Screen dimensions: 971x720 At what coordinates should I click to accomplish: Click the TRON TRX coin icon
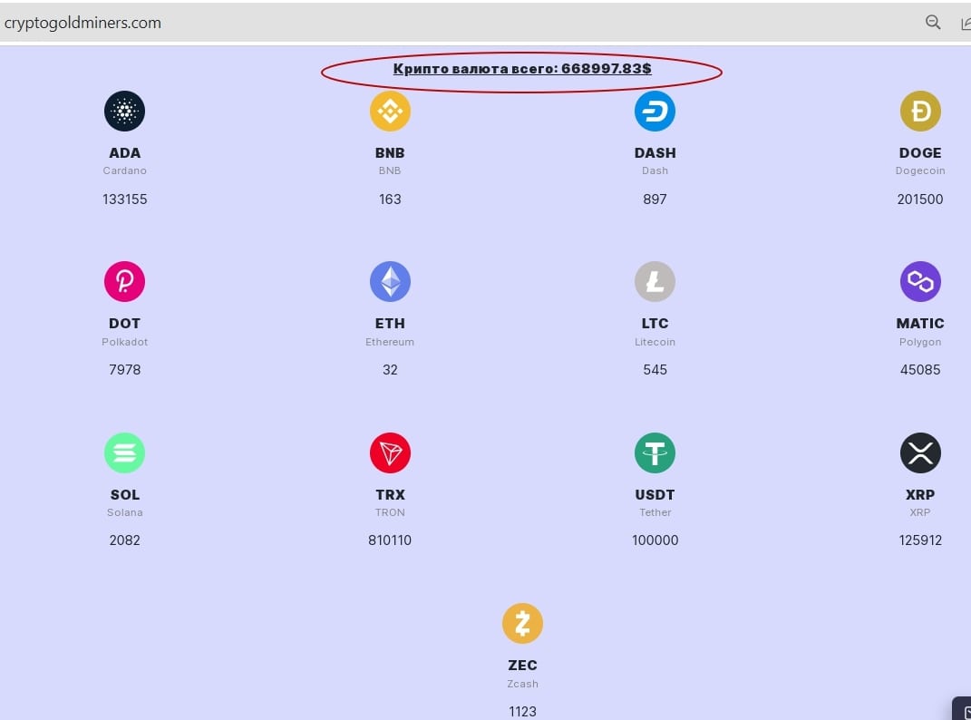(390, 452)
